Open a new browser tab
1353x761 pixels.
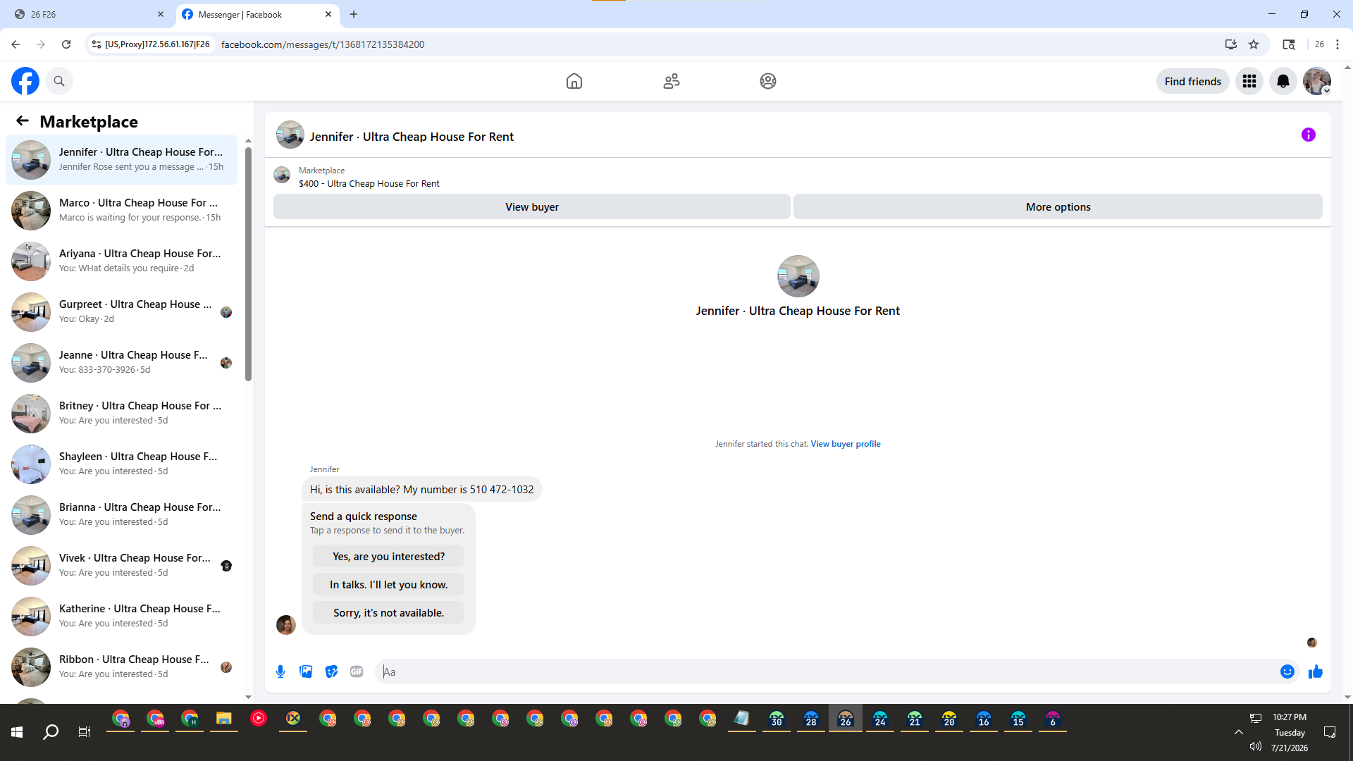354,14
